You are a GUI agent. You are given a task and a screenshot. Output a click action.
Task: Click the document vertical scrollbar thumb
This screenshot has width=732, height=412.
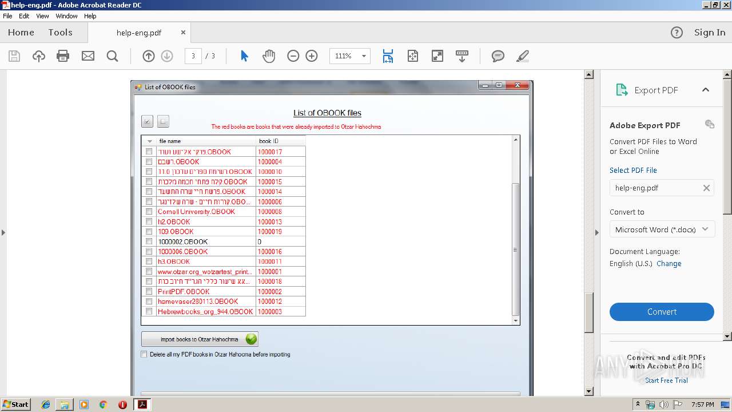(589, 313)
